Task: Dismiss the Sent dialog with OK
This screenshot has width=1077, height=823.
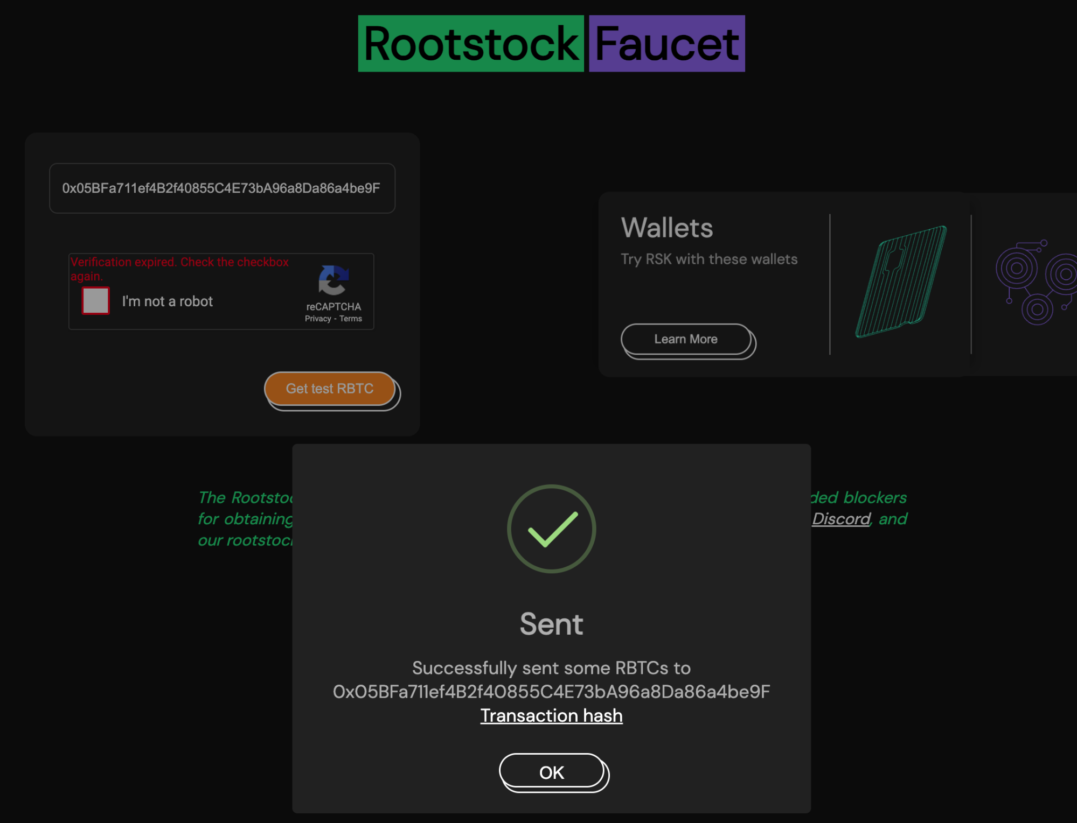Action: pos(553,771)
